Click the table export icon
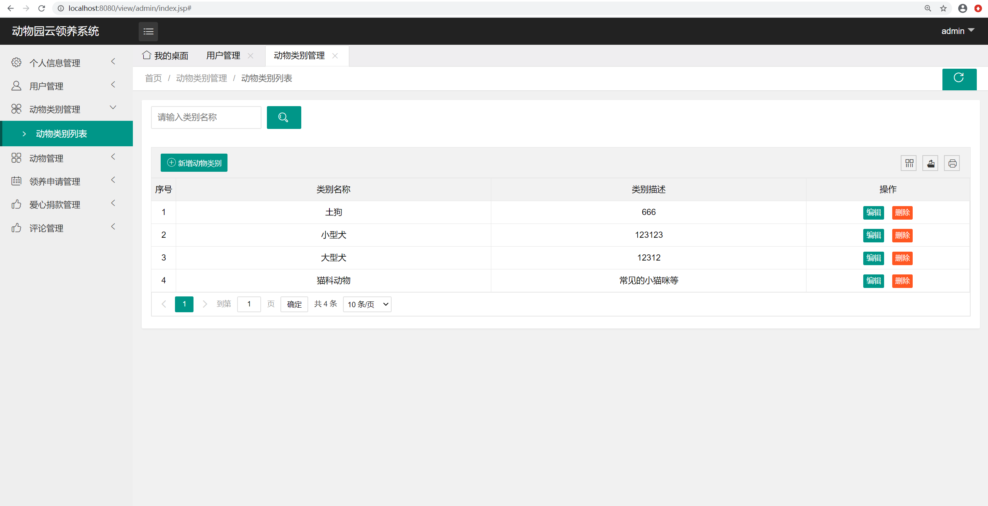This screenshot has height=506, width=988. (930, 163)
